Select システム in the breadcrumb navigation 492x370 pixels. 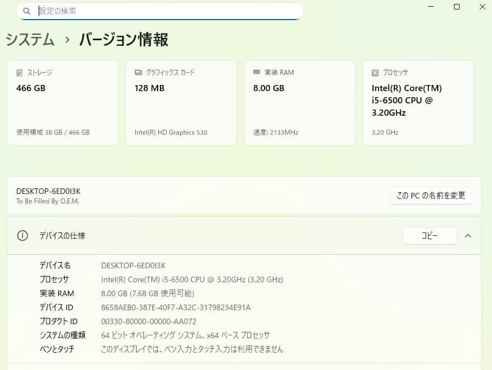[29, 40]
